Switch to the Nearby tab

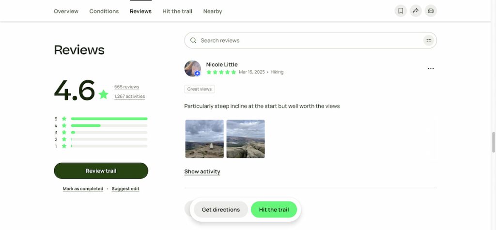pyautogui.click(x=213, y=12)
